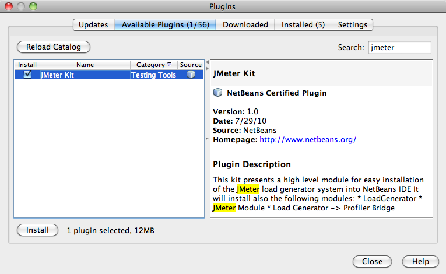The image size is (446, 274).
Task: Click the NetBeans Certified Plugin cube icon
Action: (218, 93)
